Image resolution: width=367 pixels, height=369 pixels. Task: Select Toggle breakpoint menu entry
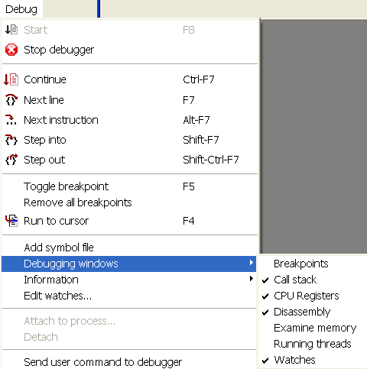[x=129, y=186]
